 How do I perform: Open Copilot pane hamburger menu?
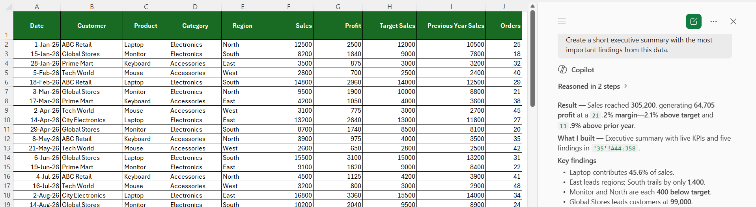pos(562,21)
